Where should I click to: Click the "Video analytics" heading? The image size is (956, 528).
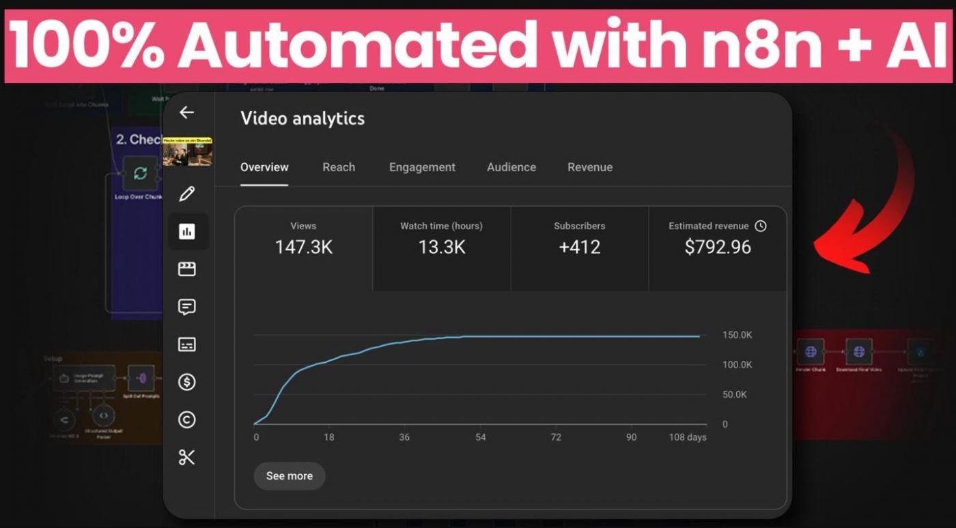coord(303,118)
